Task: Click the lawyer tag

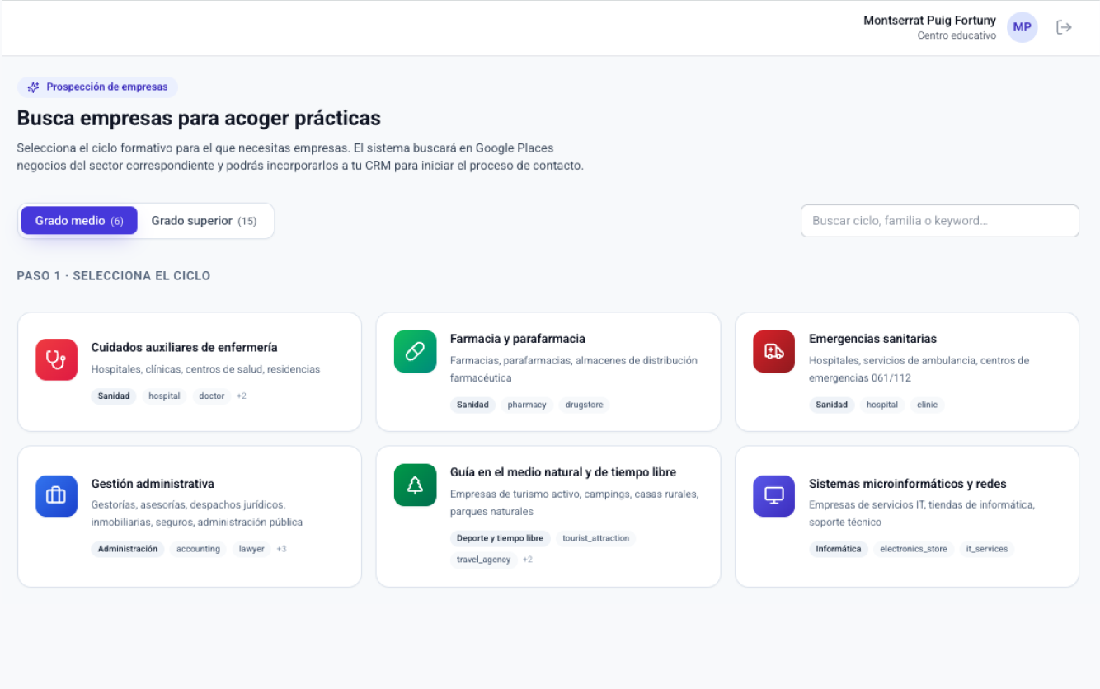Action: click(251, 549)
